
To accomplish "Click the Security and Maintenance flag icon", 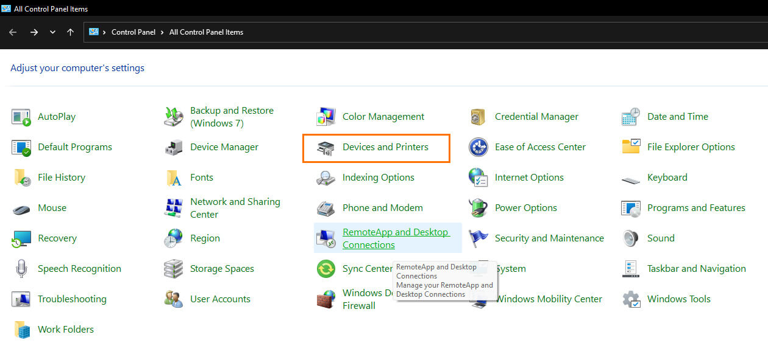I will [478, 238].
